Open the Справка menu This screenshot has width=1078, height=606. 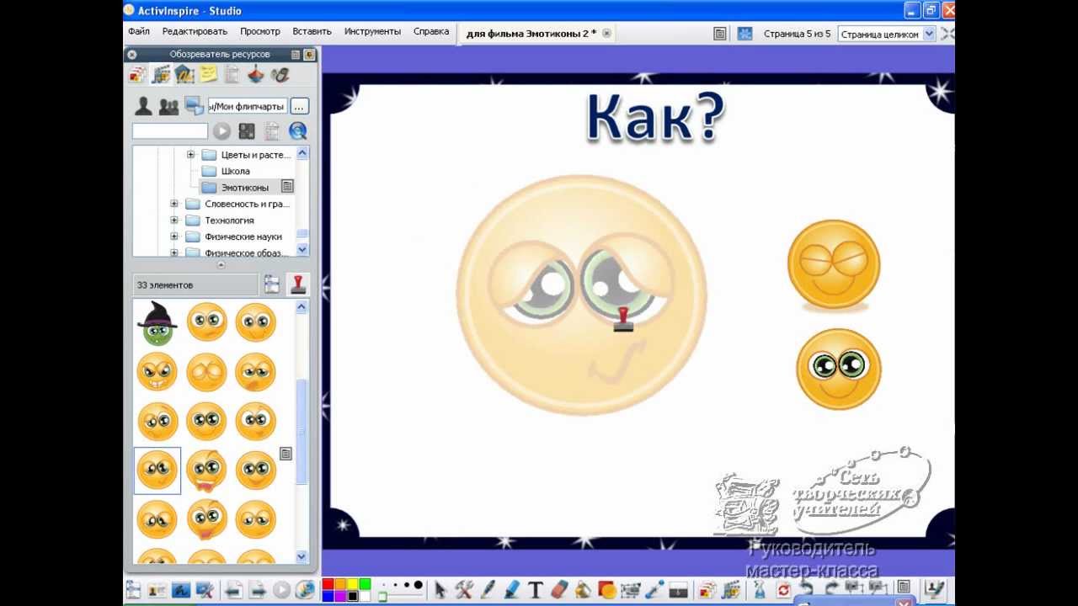[x=431, y=31]
